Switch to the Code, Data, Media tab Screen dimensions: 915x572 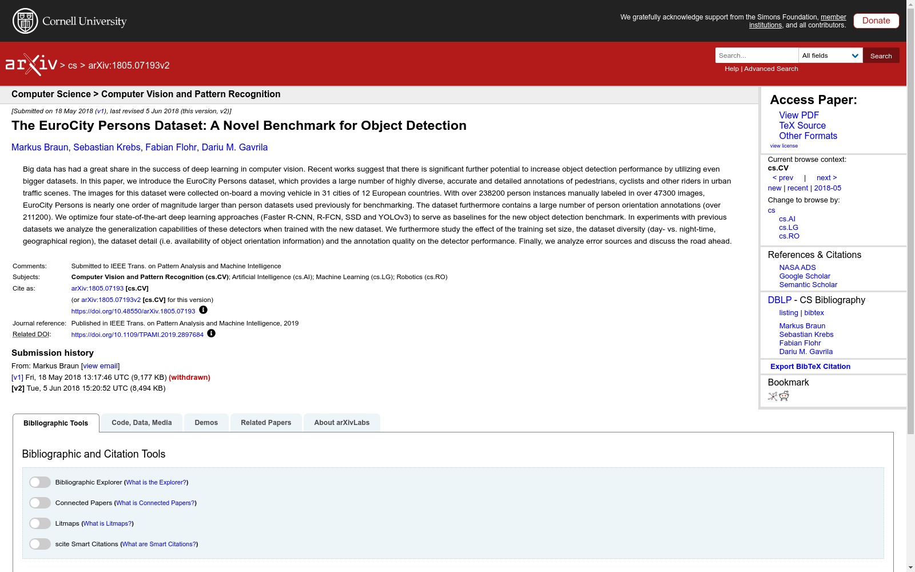[142, 423]
